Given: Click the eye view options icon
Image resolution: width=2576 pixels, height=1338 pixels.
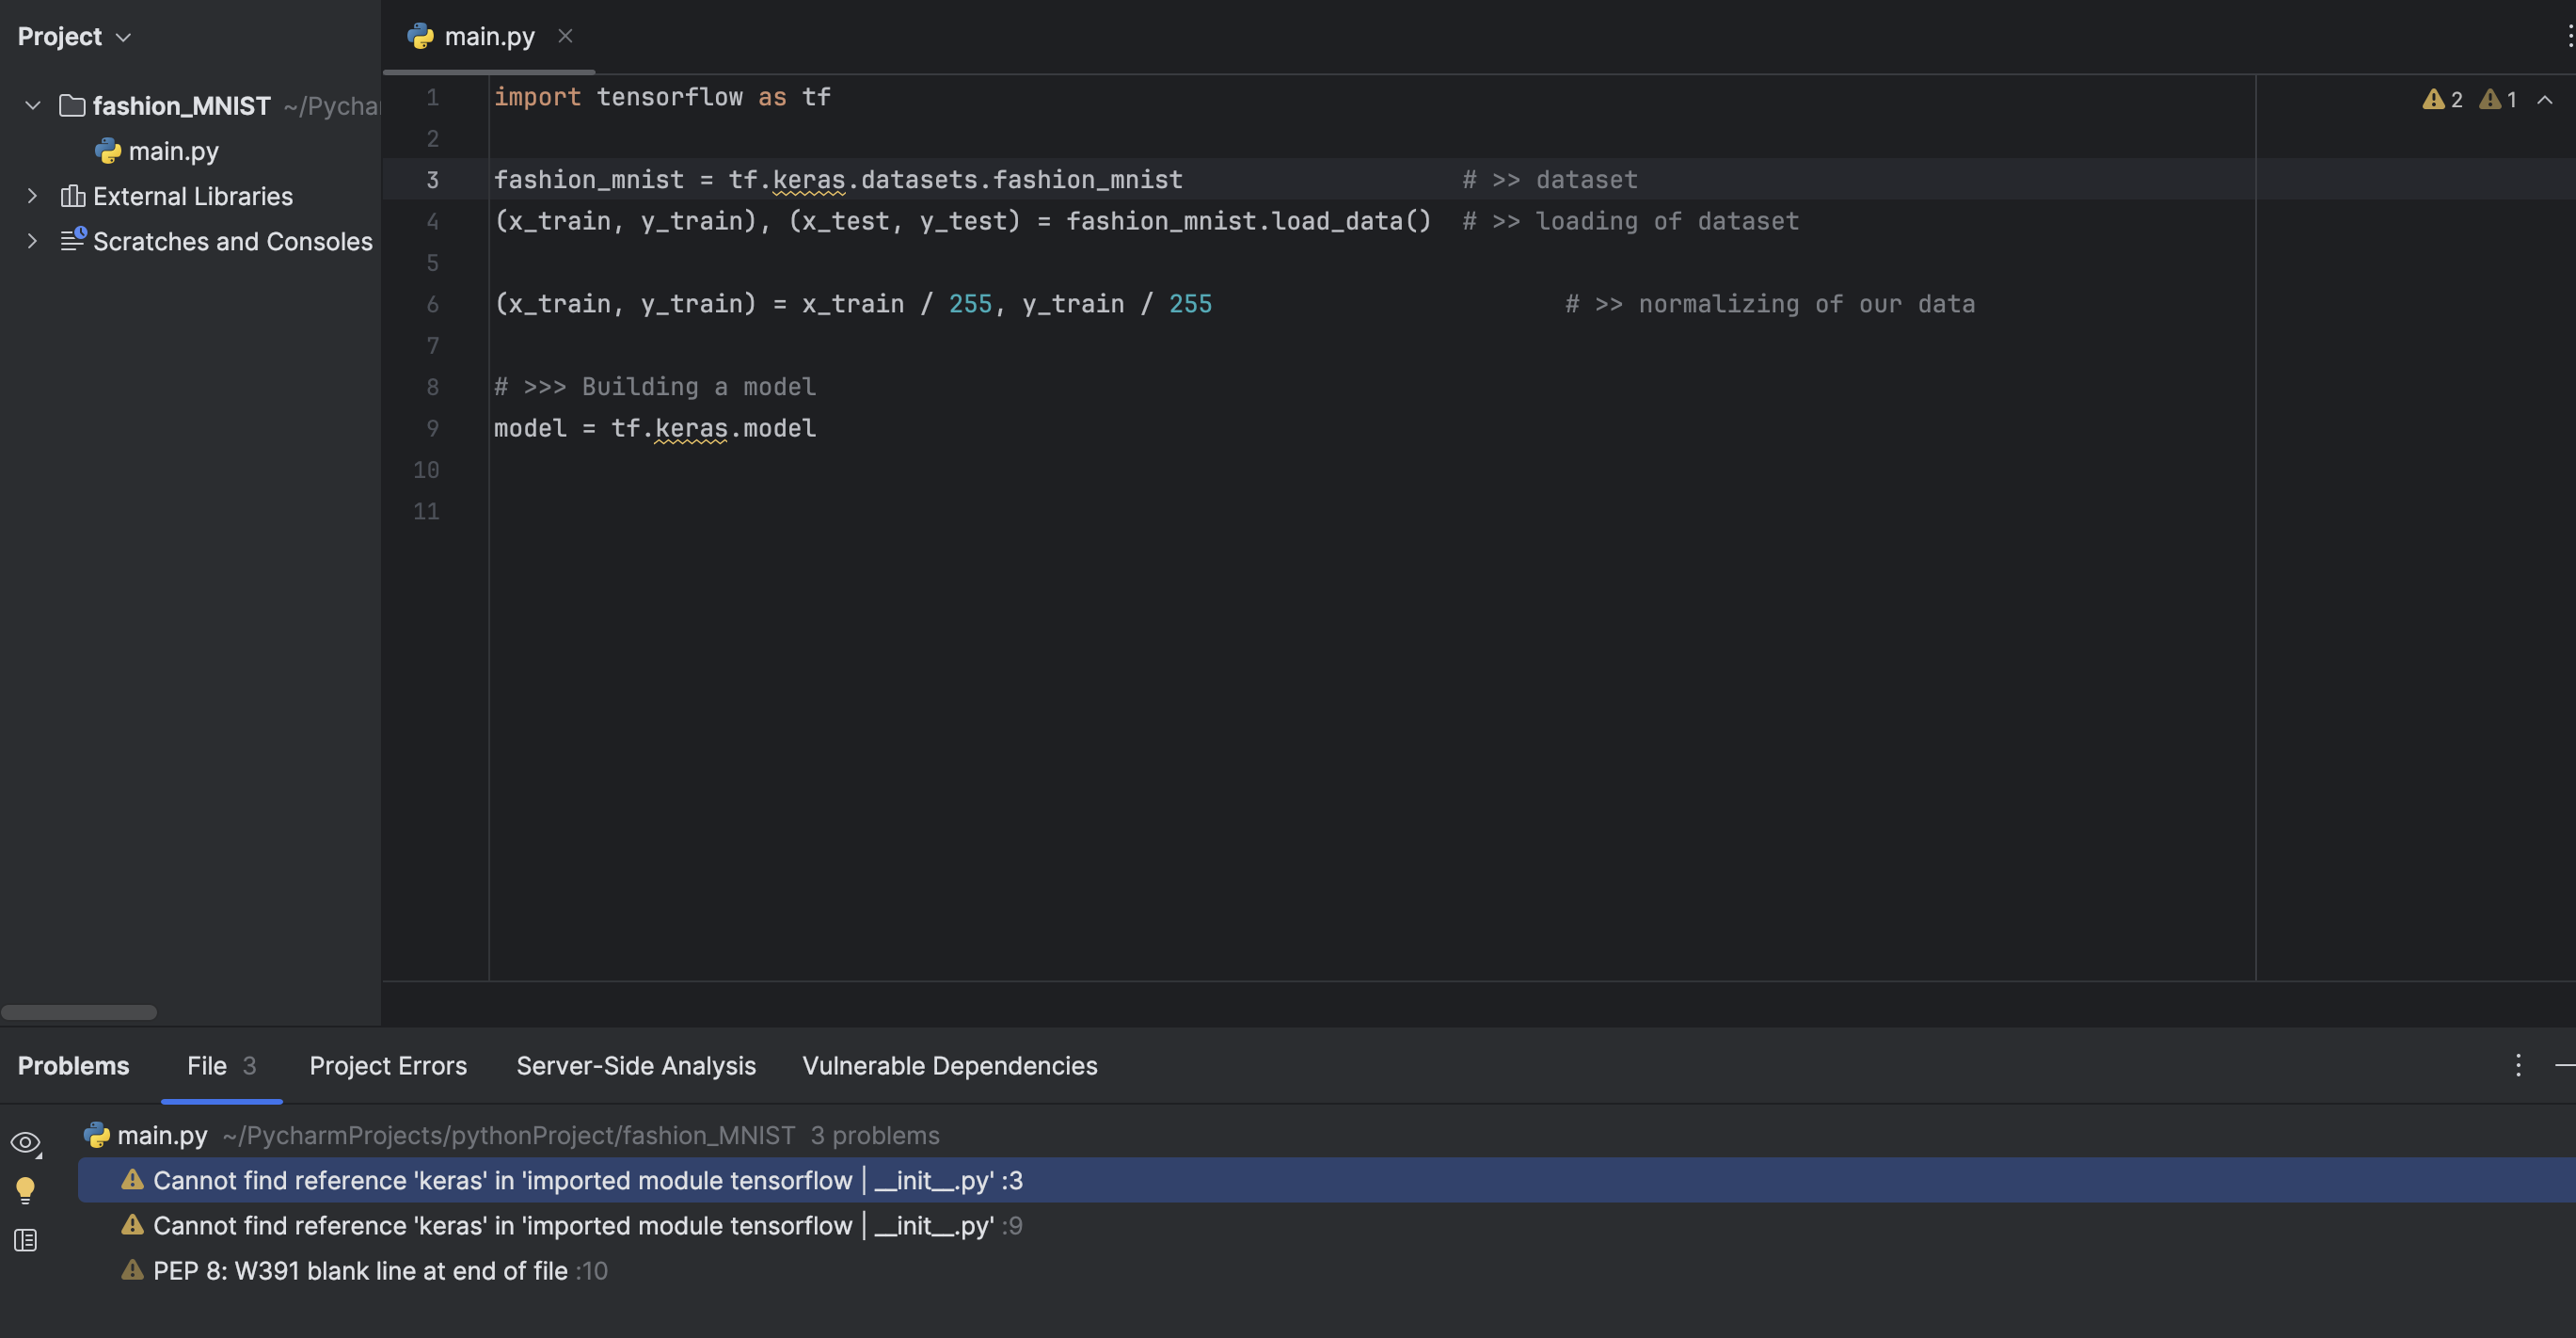Looking at the screenshot, I should [25, 1142].
